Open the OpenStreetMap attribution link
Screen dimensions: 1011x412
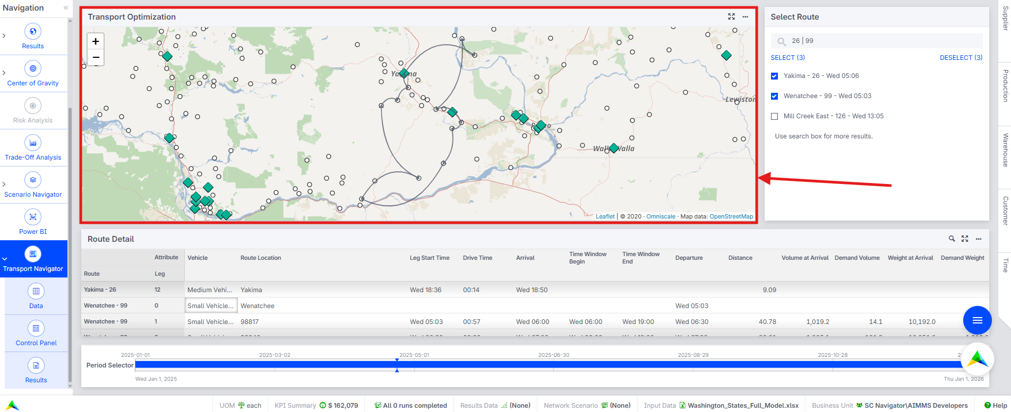click(x=731, y=216)
